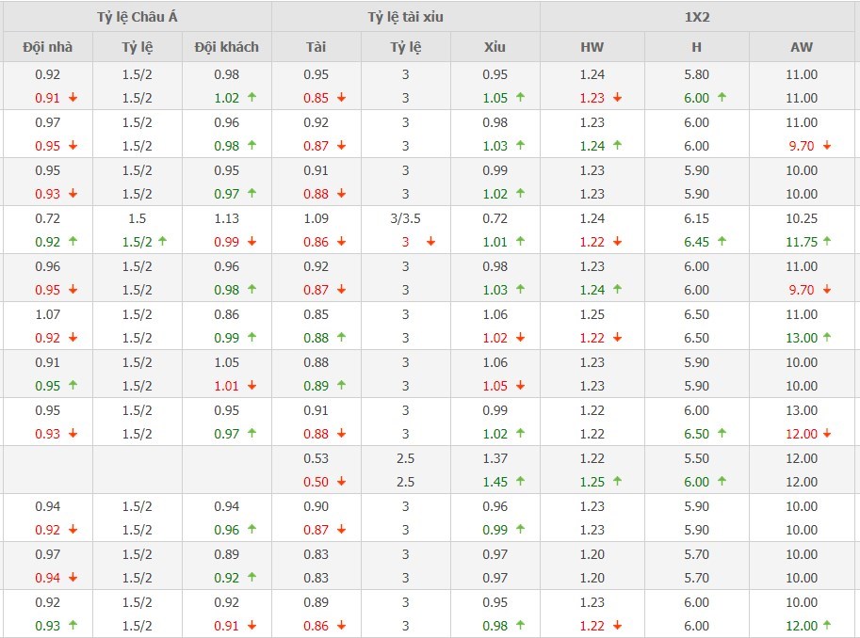Click the HW column header
The height and width of the screenshot is (638, 860).
point(592,47)
